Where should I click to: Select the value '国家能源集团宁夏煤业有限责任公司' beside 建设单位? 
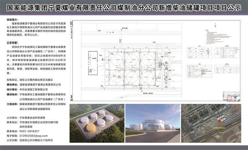click(40, 84)
